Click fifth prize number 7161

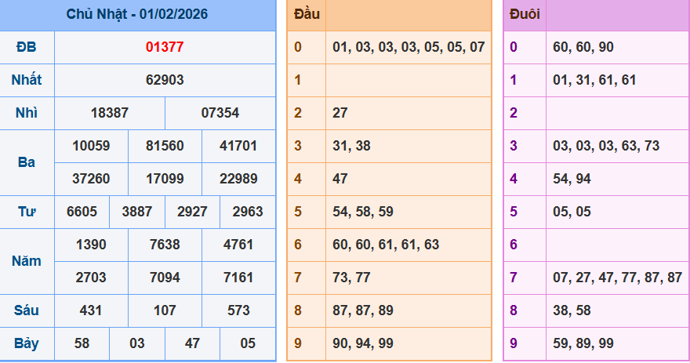click(x=238, y=278)
